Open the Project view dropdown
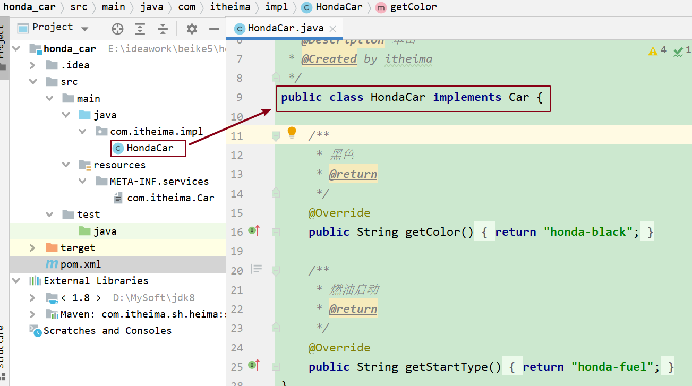The image size is (692, 386). (85, 29)
